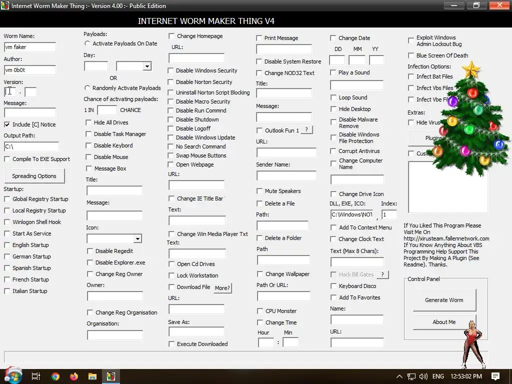Viewport: 512px width, 384px height.
Task: Click the Sender Name input field
Action: (286, 175)
